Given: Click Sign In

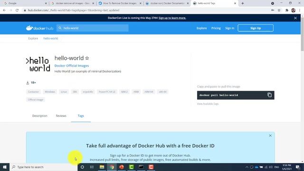Looking at the screenshot, I should 230,28.
